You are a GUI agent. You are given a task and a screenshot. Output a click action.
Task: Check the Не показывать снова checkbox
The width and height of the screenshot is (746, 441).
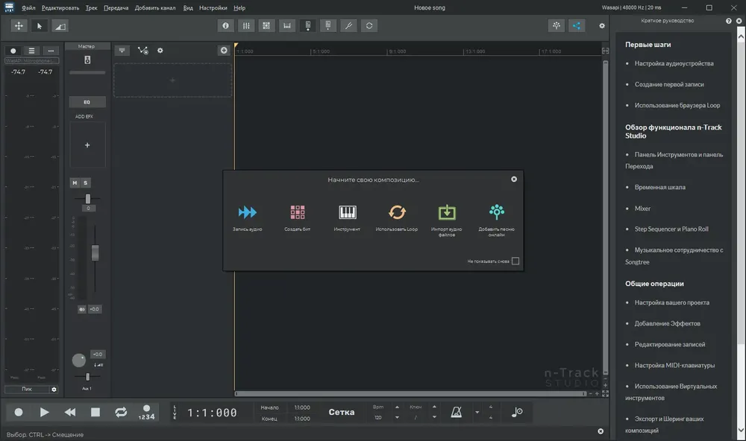[515, 261]
